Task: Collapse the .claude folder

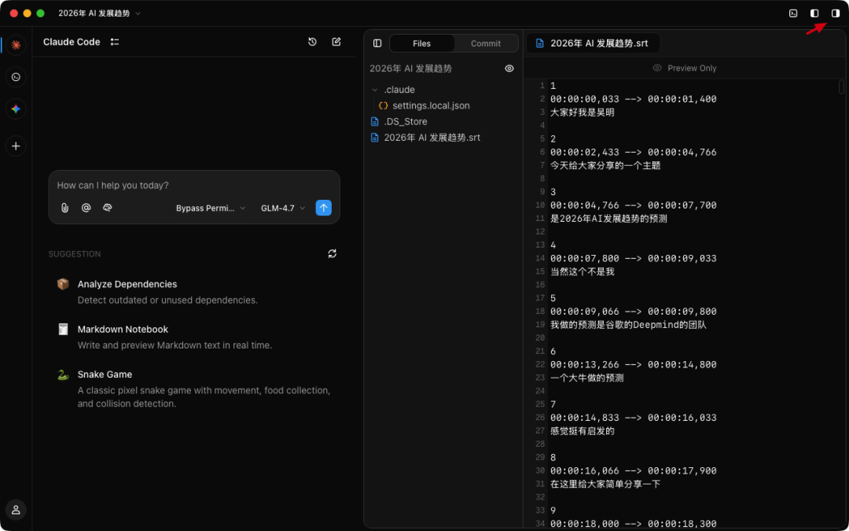Action: coord(374,90)
